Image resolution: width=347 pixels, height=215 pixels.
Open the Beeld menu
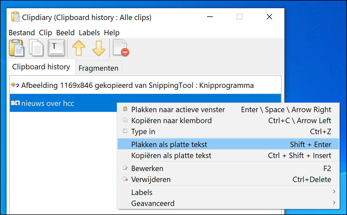tap(65, 33)
